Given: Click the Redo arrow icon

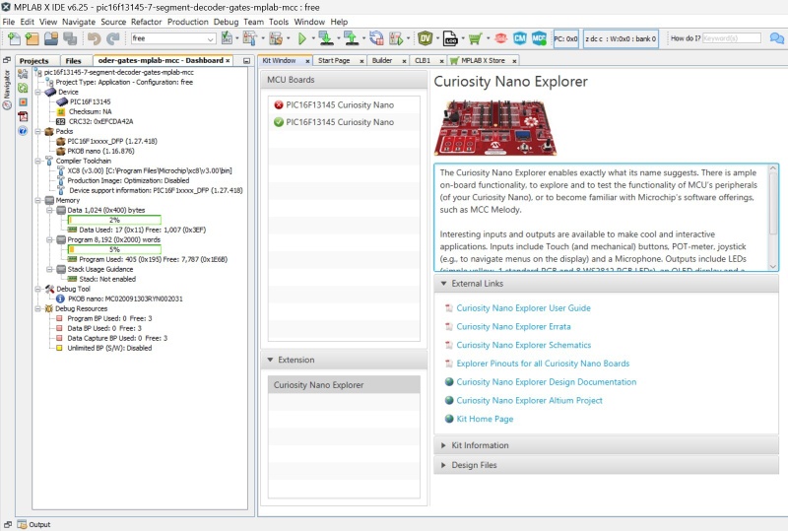Looking at the screenshot, I should pos(113,38).
